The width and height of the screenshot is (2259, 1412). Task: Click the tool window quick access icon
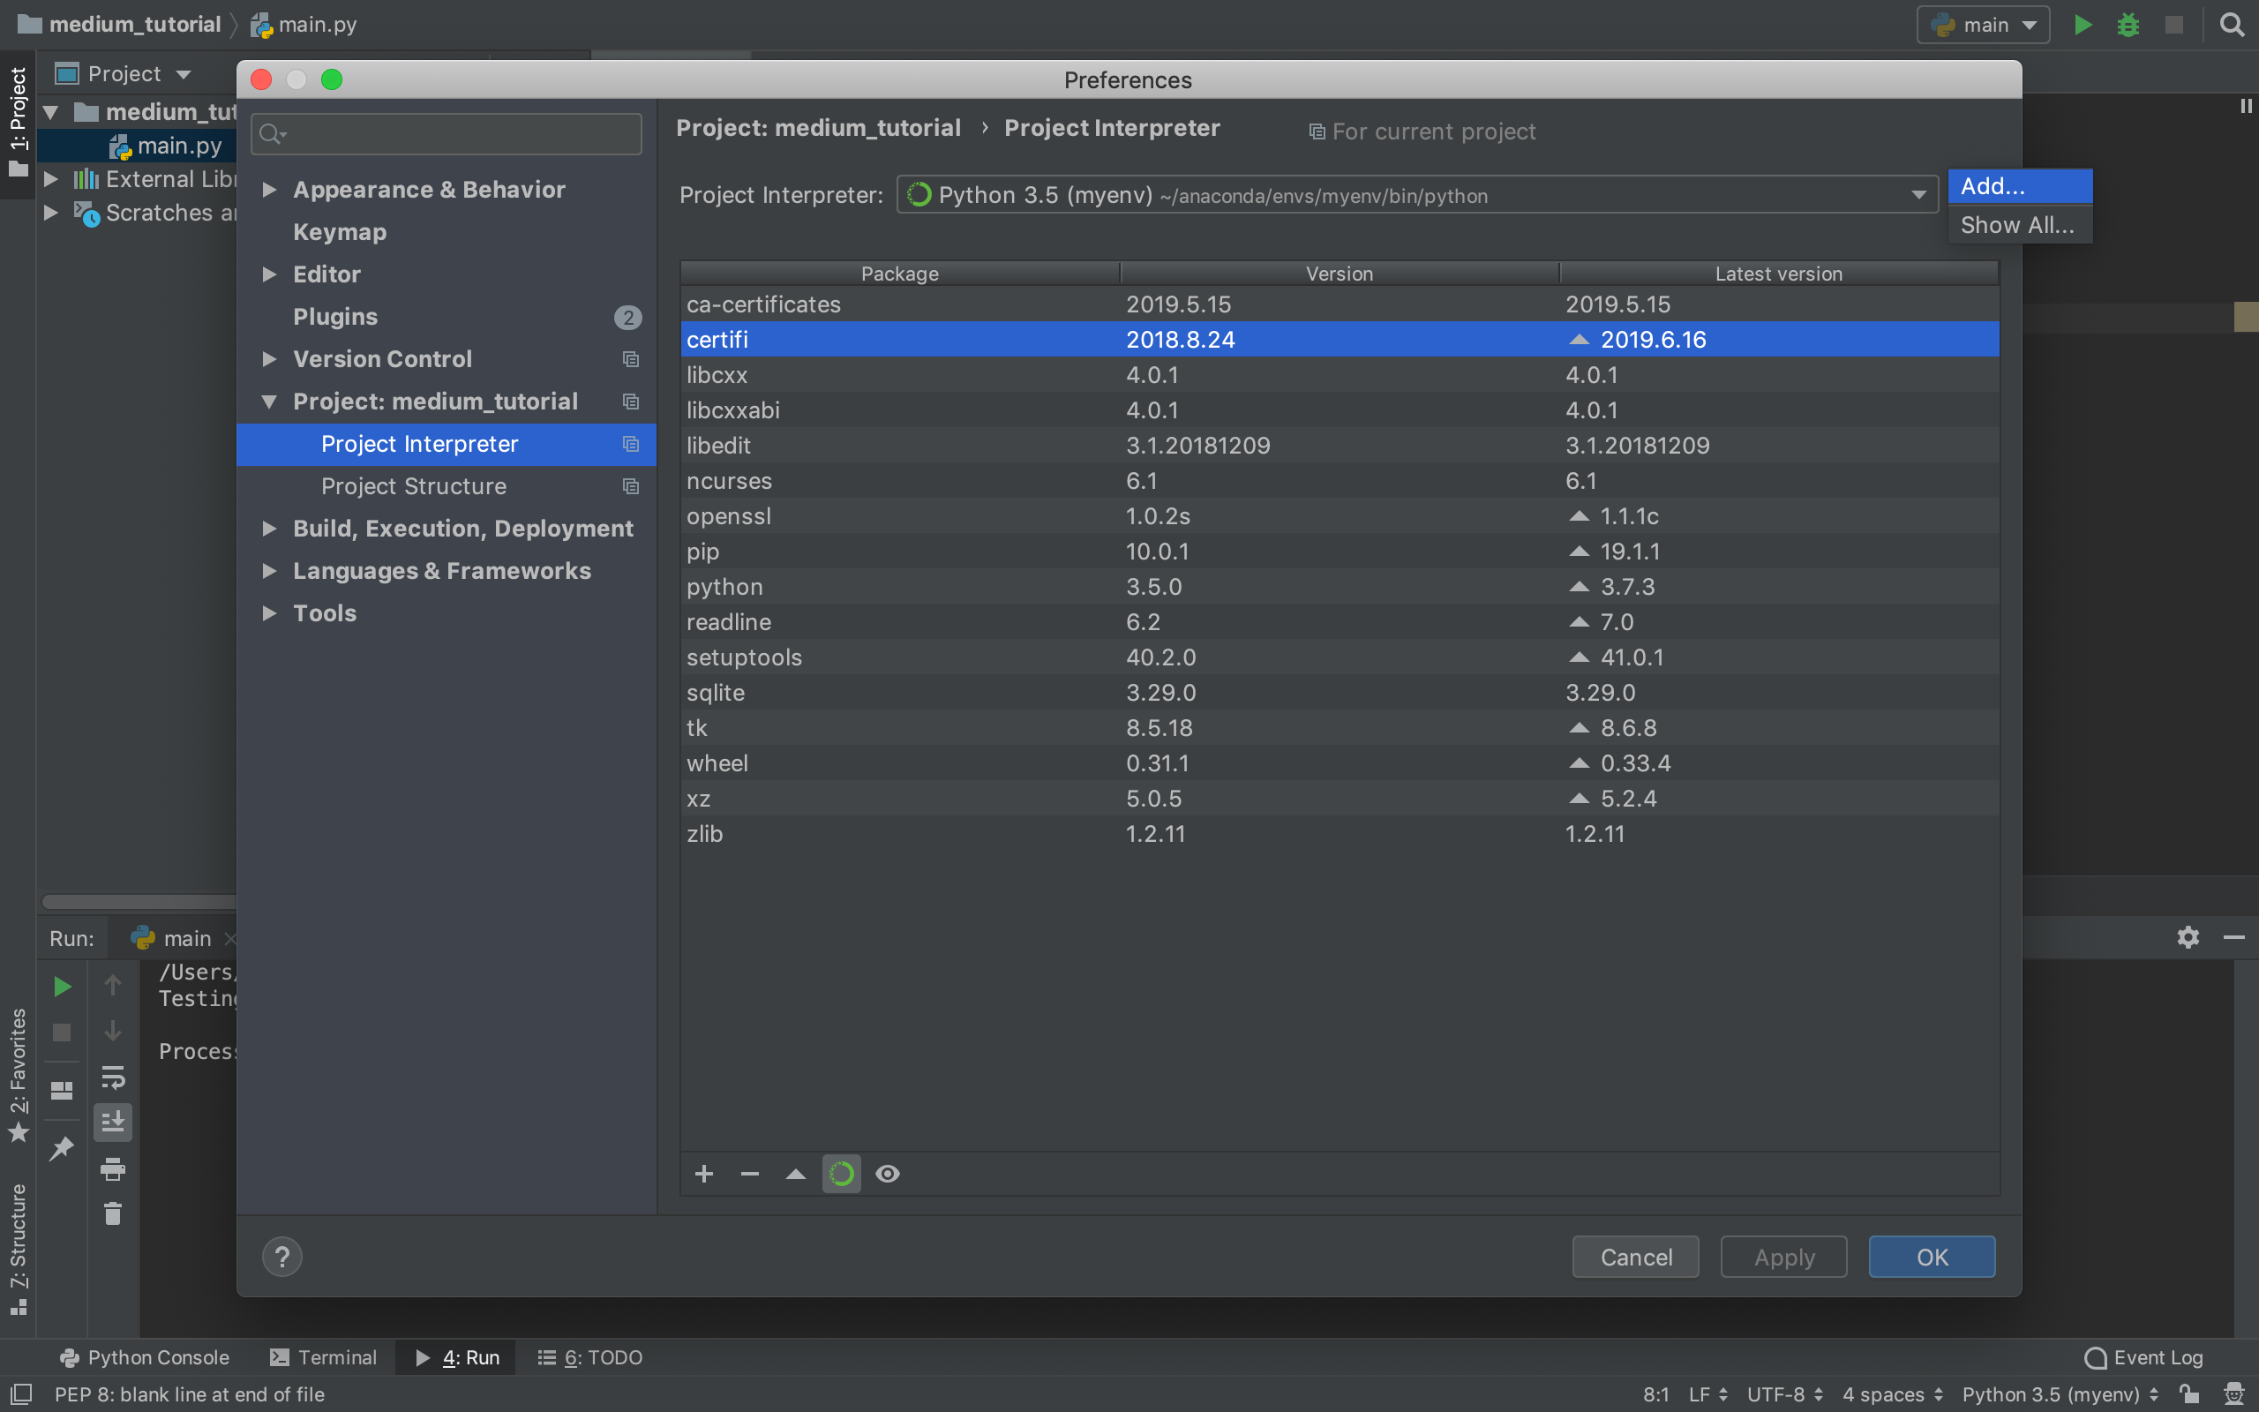[20, 1394]
